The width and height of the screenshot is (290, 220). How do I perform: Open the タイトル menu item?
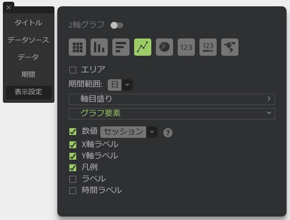(x=29, y=23)
